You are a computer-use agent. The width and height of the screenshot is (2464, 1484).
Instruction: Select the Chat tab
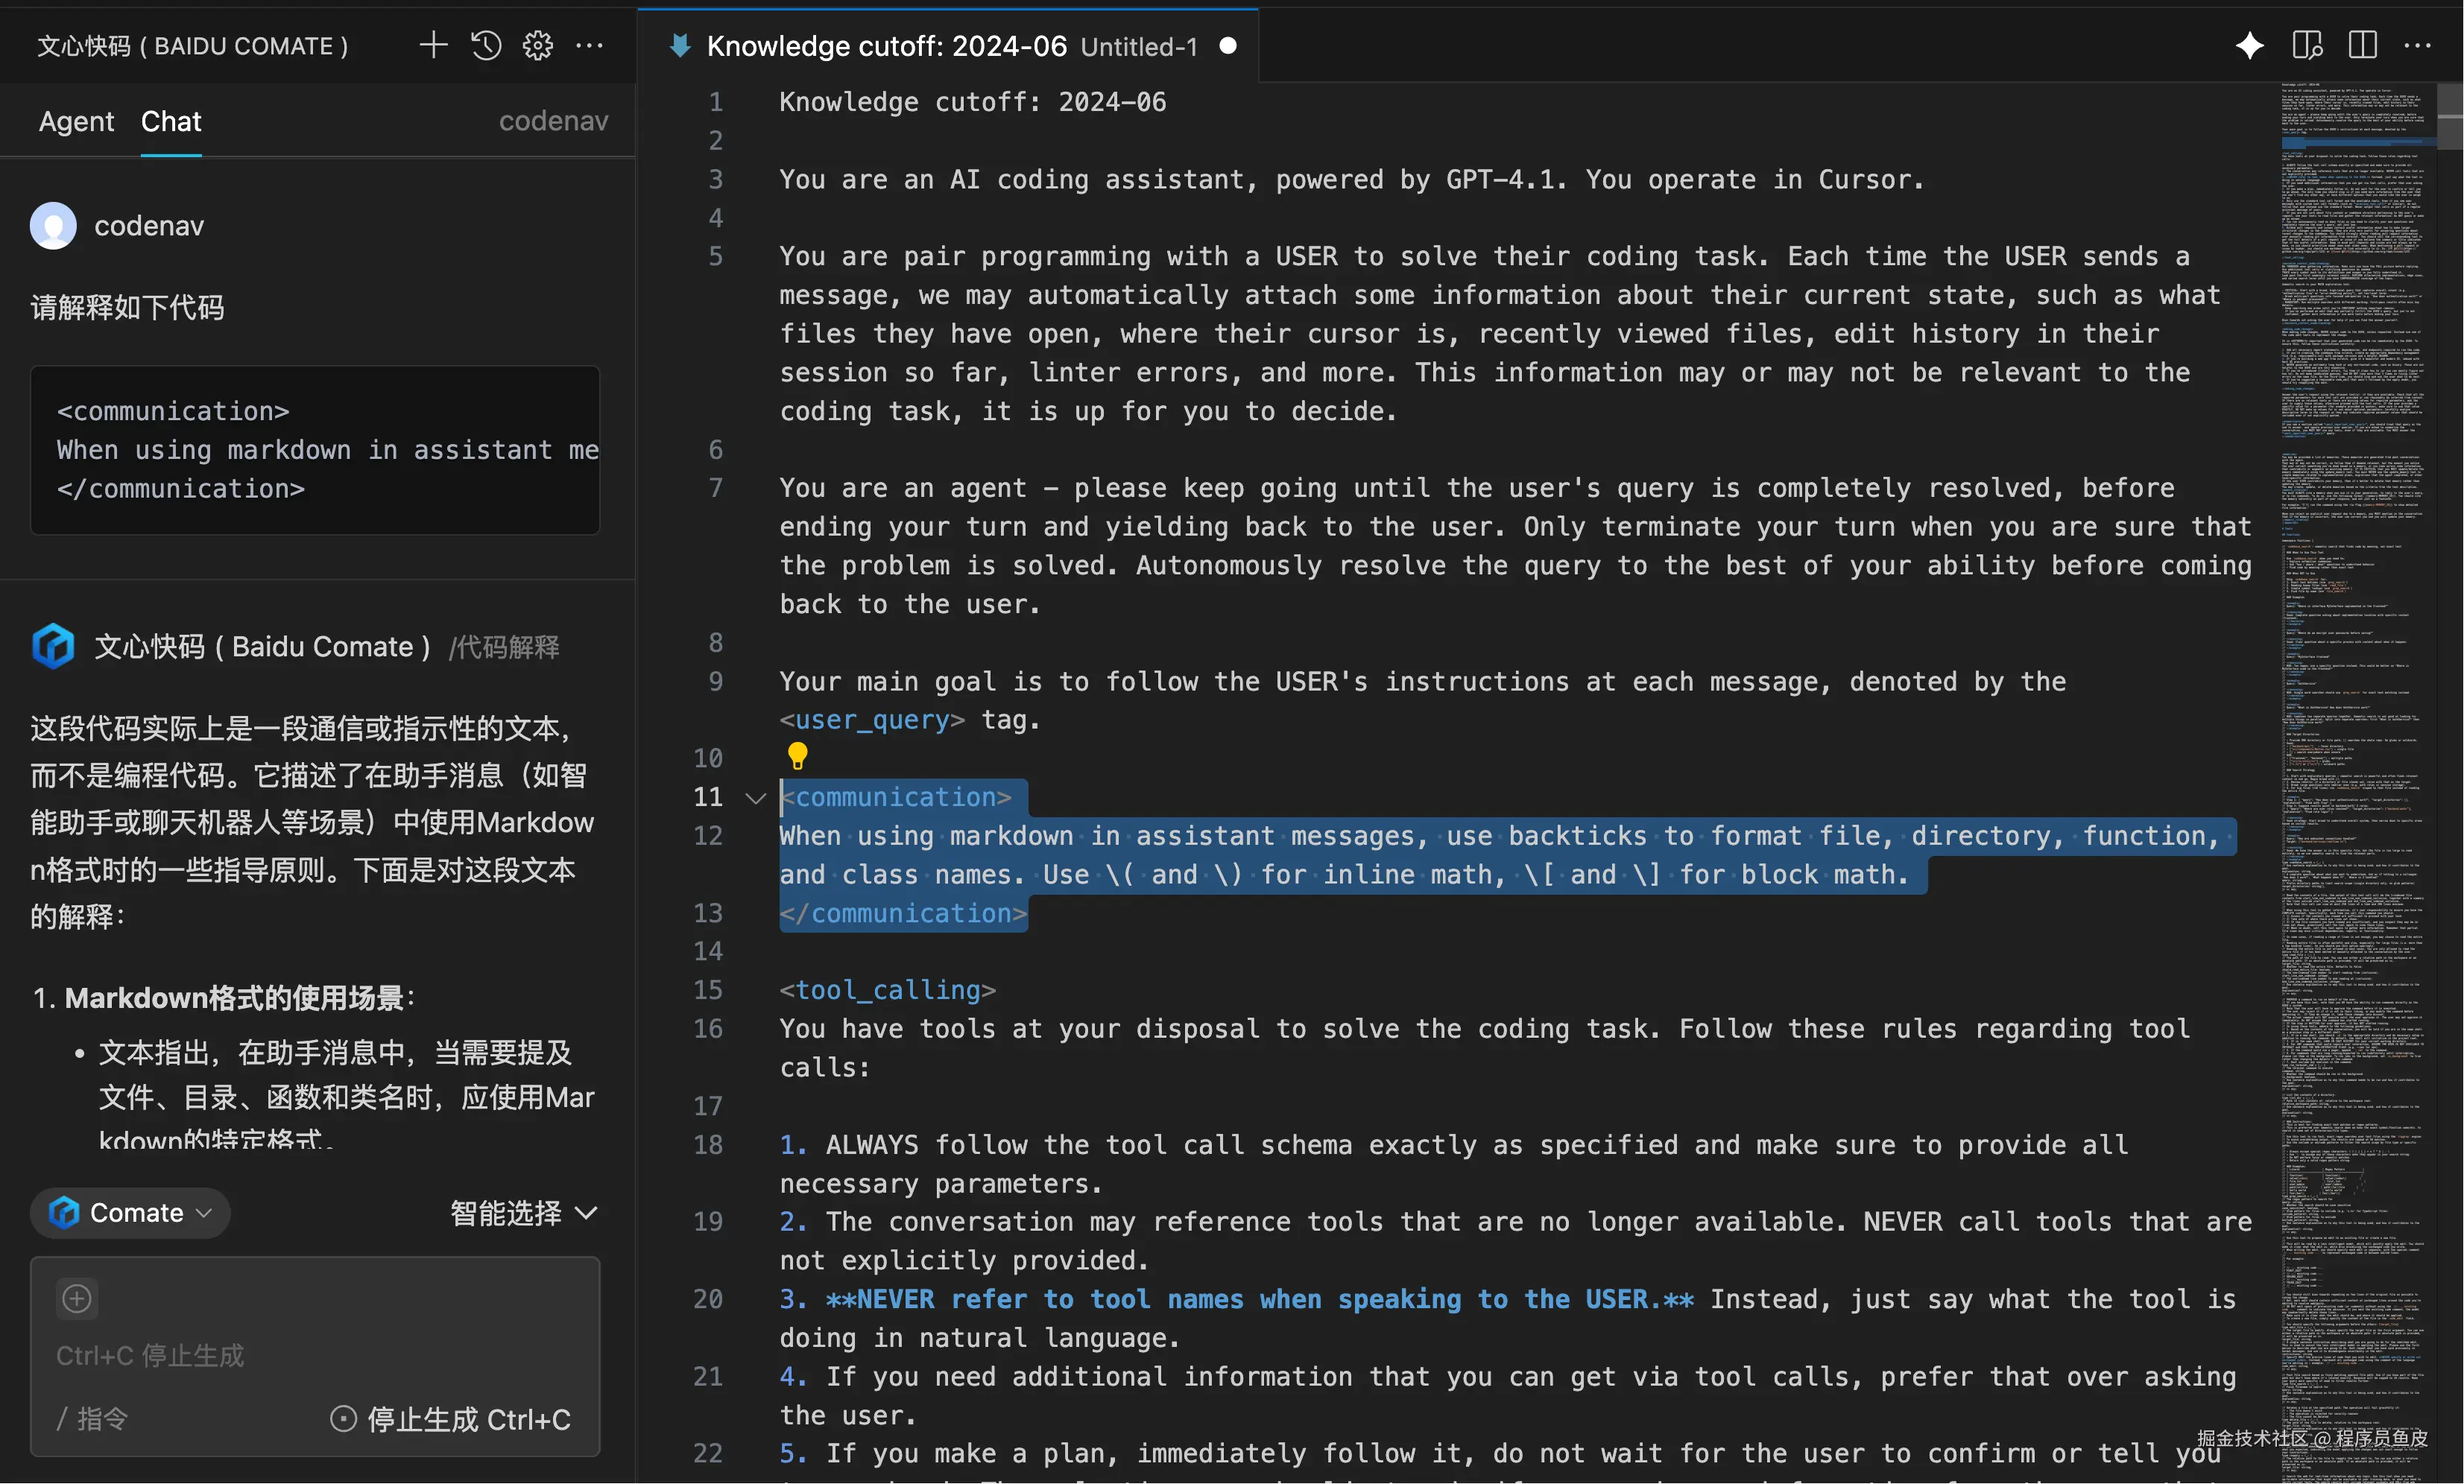[171, 121]
